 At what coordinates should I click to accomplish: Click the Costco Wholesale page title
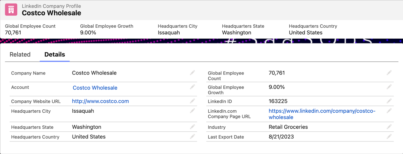[51, 13]
